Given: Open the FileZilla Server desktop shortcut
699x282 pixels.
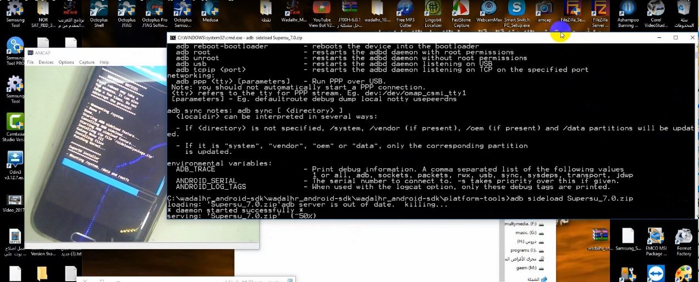Looking at the screenshot, I should [600, 14].
